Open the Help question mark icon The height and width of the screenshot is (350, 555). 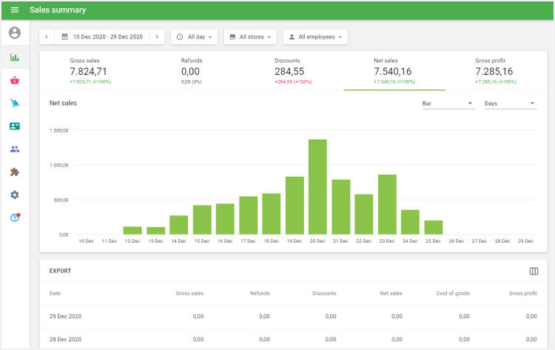(15, 218)
